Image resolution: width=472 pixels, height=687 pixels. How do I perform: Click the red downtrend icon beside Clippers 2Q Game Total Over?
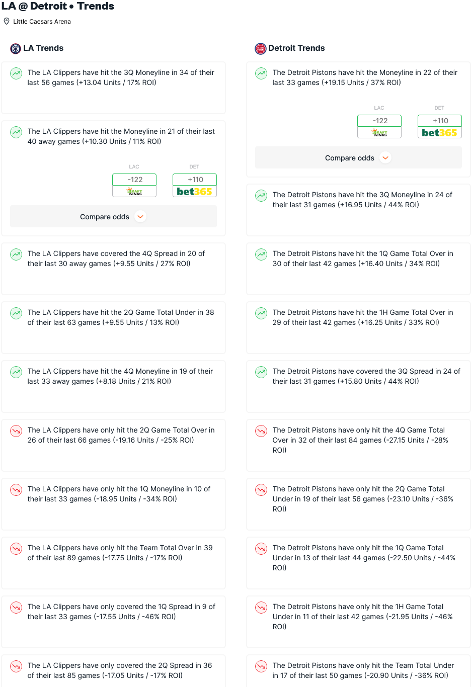point(16,431)
